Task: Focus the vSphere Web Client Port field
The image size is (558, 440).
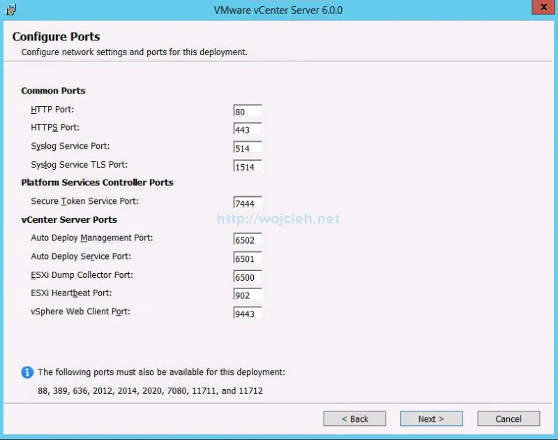Action: coord(248,314)
